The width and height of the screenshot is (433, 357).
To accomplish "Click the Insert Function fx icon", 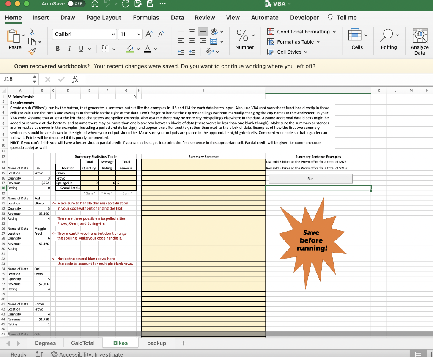I will coord(76,79).
